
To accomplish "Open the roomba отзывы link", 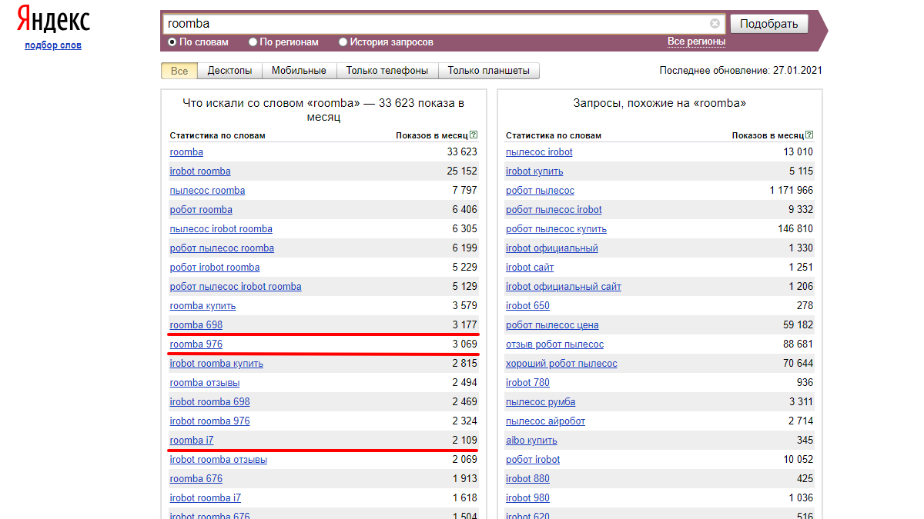I will coord(205,383).
